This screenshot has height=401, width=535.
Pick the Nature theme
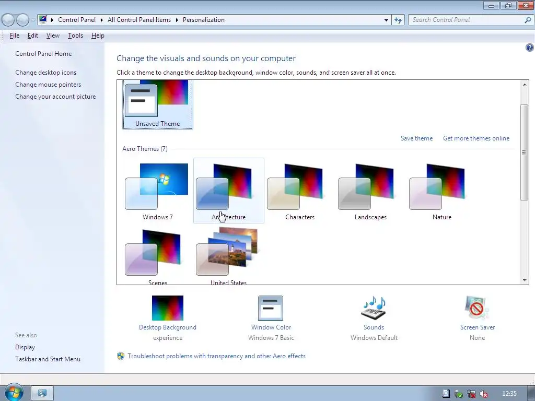pos(442,191)
